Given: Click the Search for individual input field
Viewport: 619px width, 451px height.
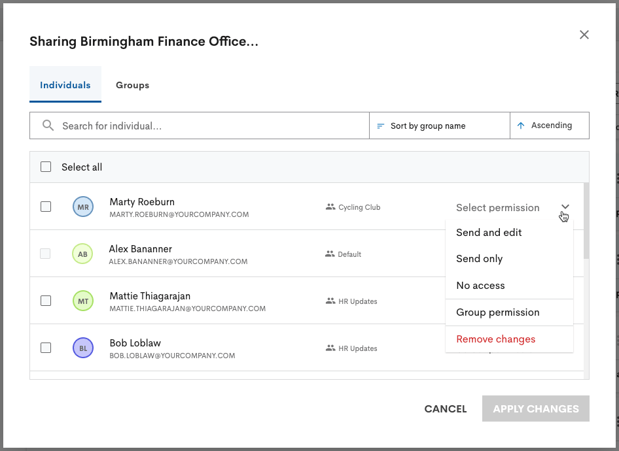Looking at the screenshot, I should (196, 125).
